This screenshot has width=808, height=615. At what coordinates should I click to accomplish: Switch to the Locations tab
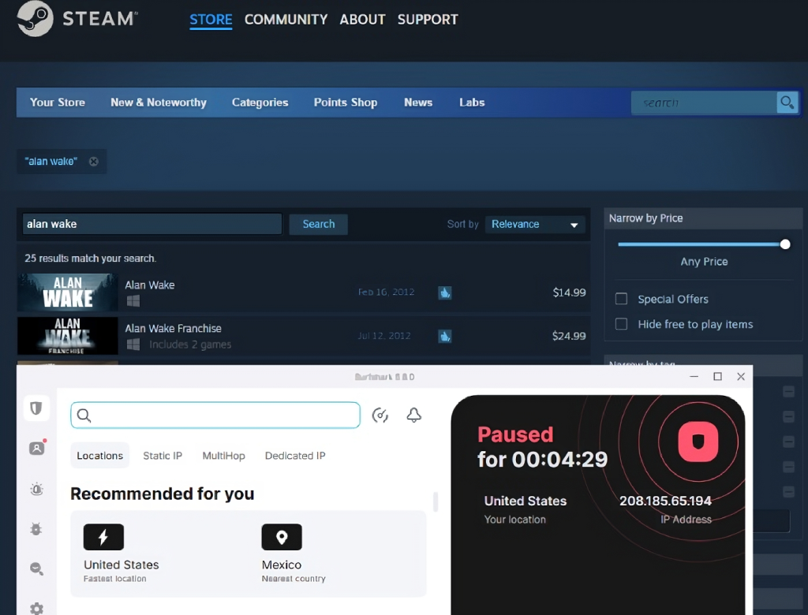click(x=100, y=456)
